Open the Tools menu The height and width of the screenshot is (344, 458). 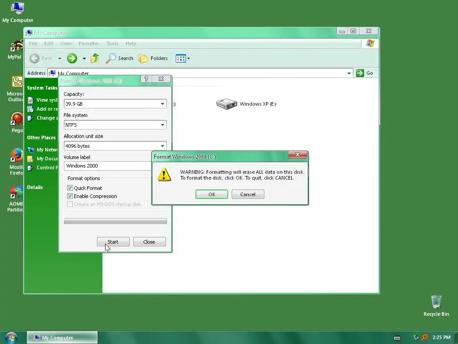pyautogui.click(x=112, y=43)
